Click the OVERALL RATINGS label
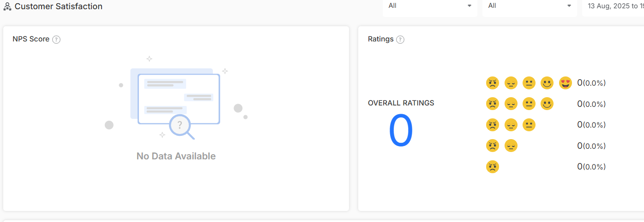 [x=401, y=103]
